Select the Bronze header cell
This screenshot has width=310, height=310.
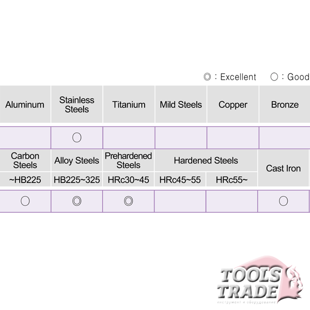click(285, 104)
